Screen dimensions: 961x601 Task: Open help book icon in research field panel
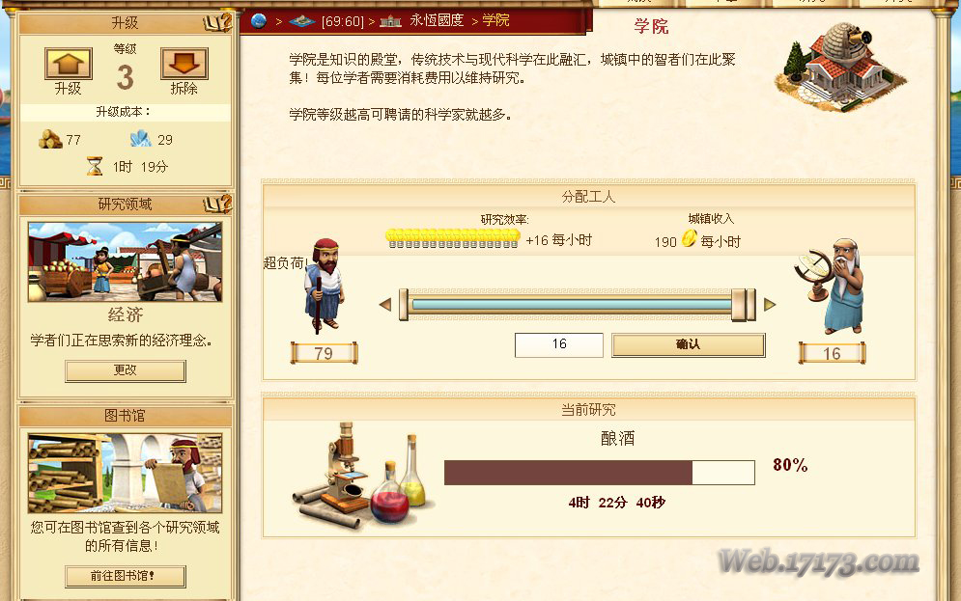point(217,204)
